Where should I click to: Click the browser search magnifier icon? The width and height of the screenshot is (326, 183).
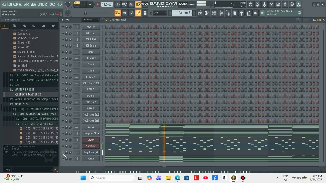(x=56, y=170)
